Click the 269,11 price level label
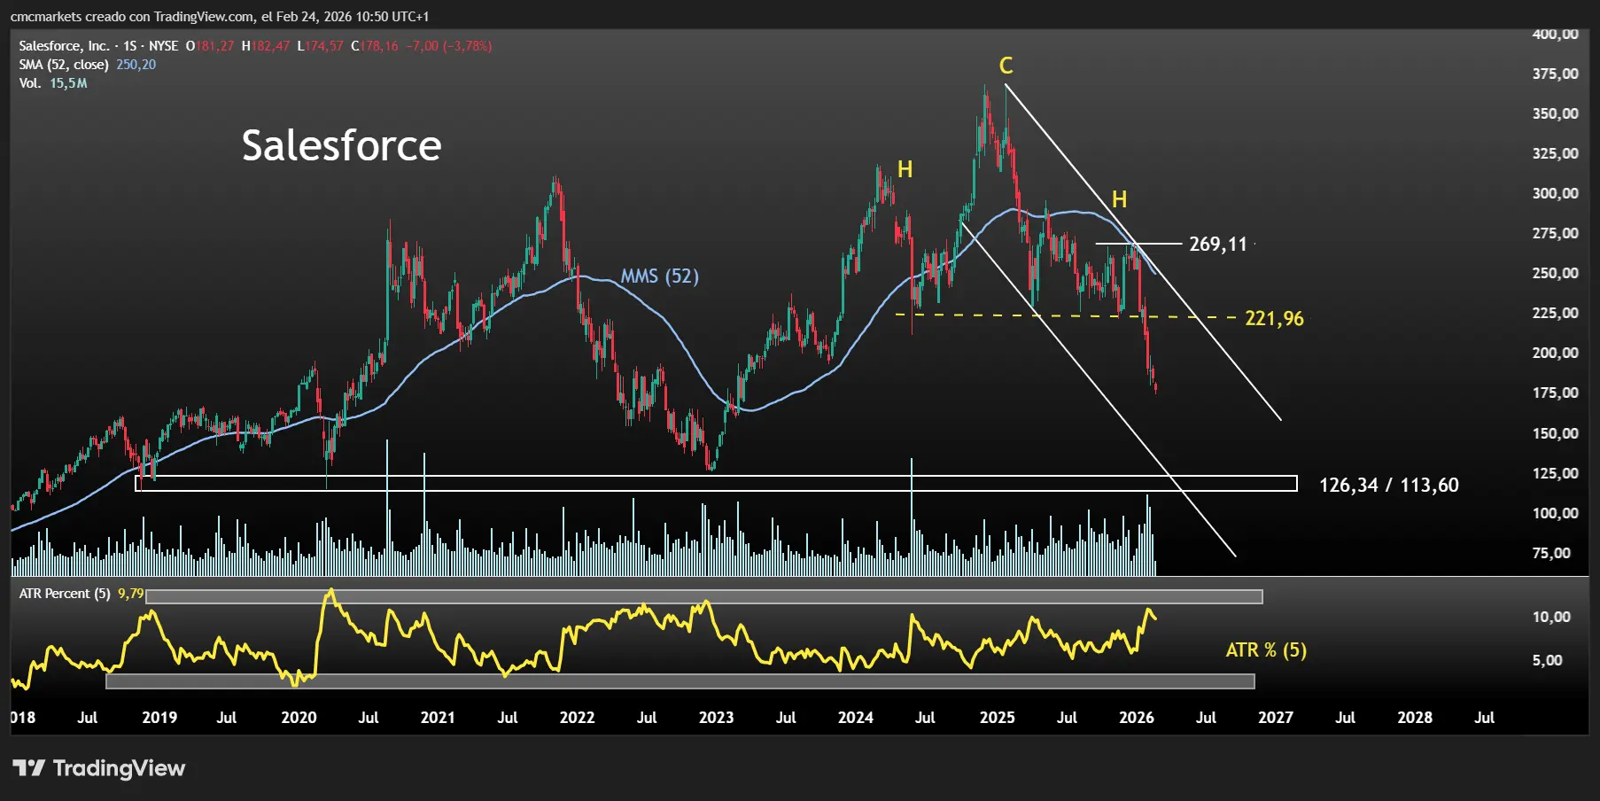1600x801 pixels. point(1217,244)
